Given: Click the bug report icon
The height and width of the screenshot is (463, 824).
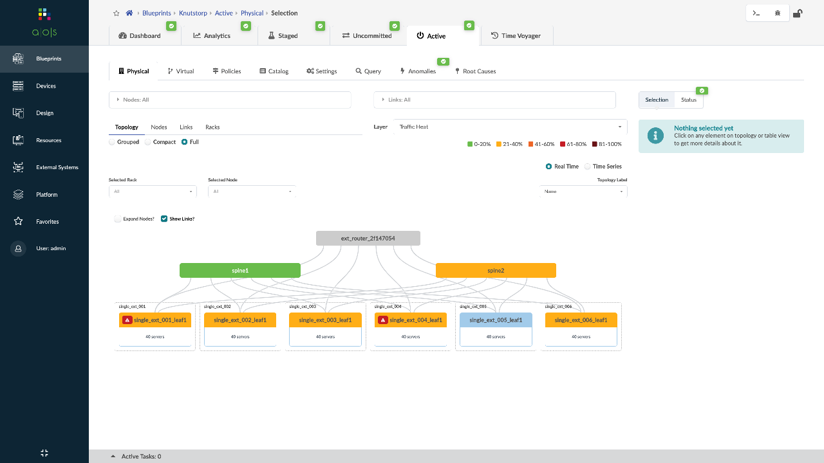Looking at the screenshot, I should click(778, 13).
